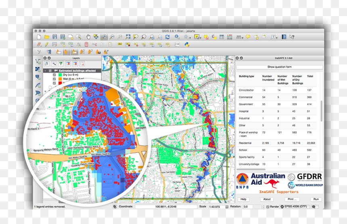
Task: Select the Identify Features info tool
Action: point(177,37)
